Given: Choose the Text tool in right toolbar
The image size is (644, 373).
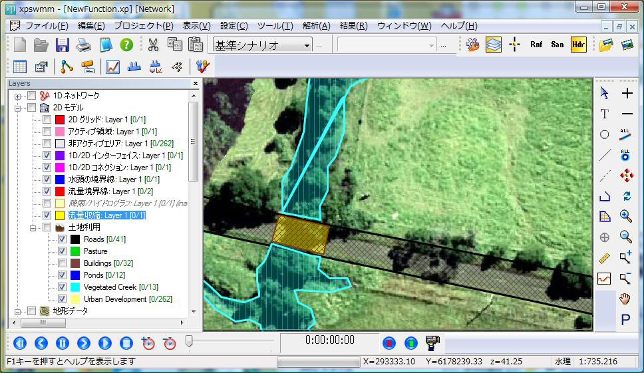Looking at the screenshot, I should tap(604, 114).
